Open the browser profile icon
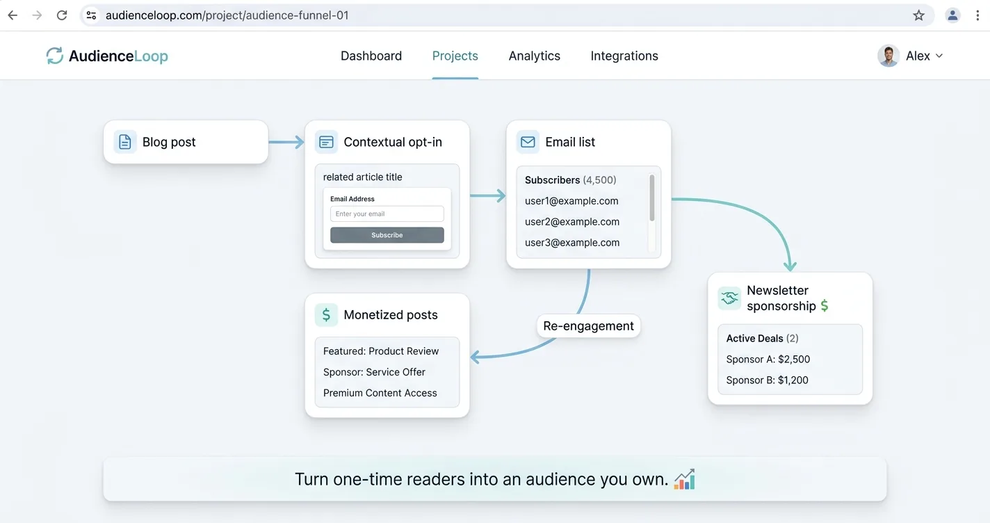 (953, 15)
